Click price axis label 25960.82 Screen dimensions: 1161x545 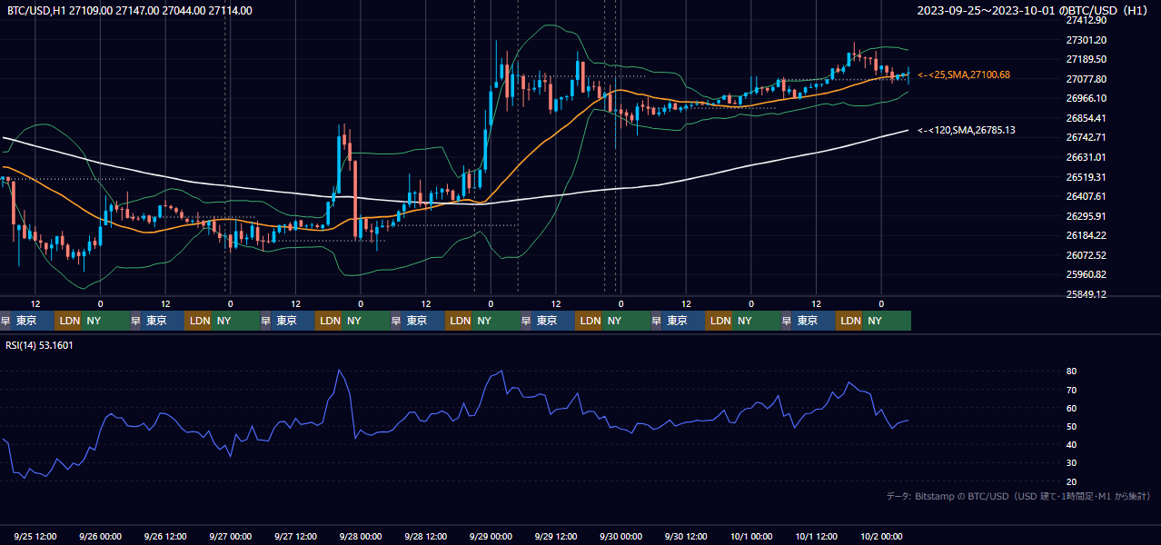1086,274
